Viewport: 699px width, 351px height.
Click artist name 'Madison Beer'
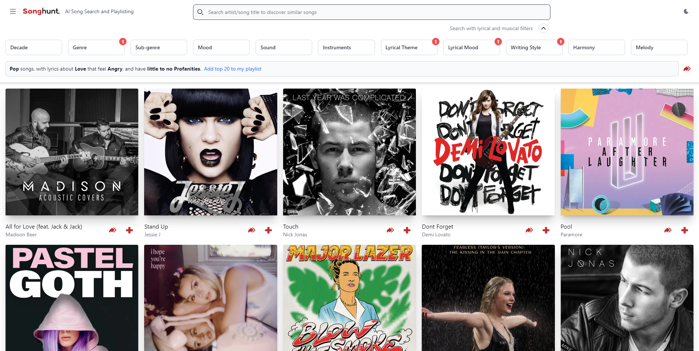[21, 234]
